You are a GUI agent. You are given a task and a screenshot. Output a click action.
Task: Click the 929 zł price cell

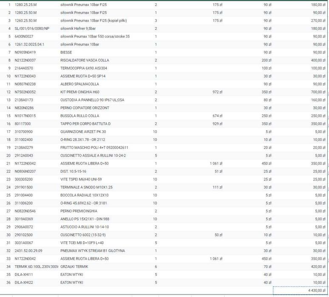(x=217, y=124)
